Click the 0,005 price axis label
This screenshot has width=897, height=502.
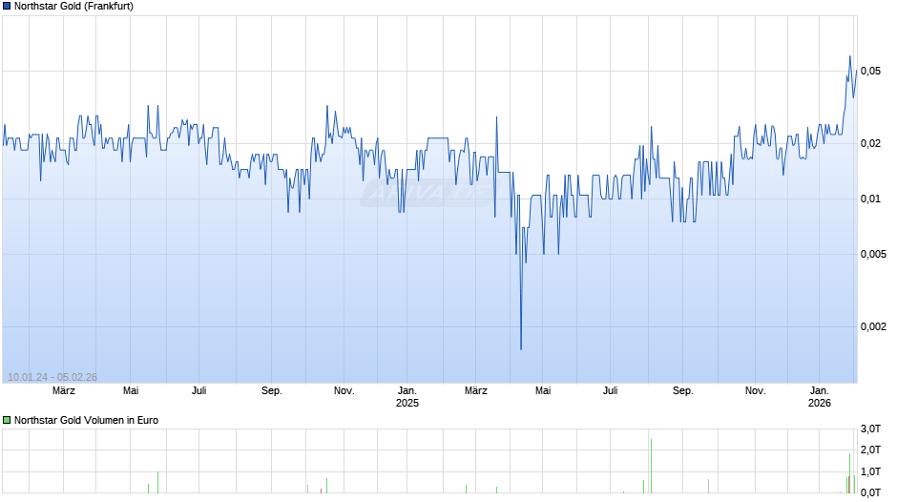tap(873, 254)
